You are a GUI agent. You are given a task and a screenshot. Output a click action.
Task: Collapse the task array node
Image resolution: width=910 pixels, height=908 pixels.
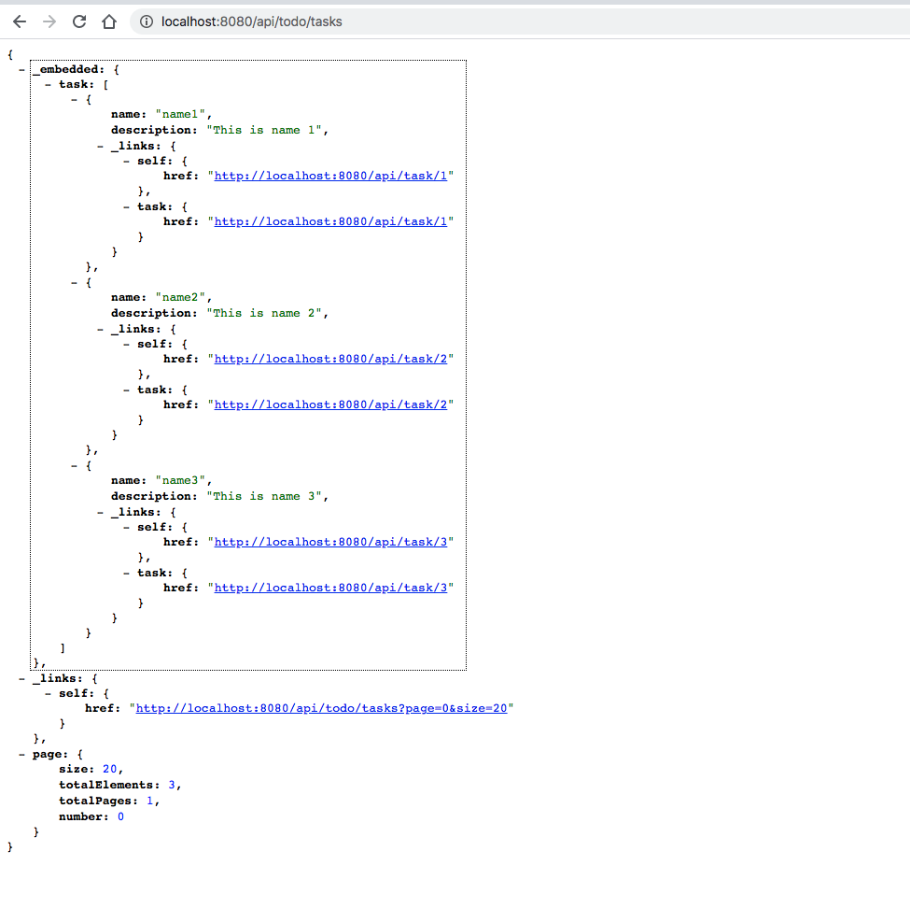tap(46, 84)
